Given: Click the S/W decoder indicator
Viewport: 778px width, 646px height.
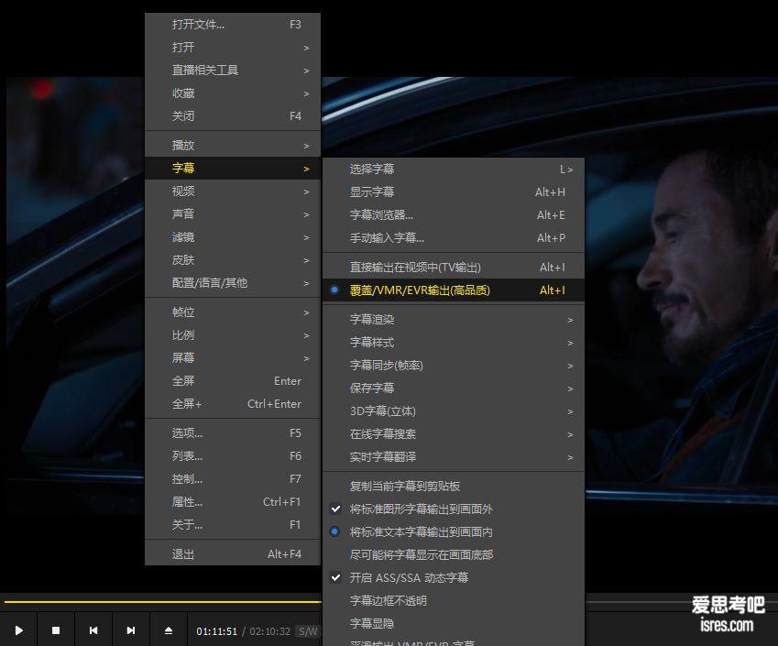Looking at the screenshot, I should pos(308,631).
